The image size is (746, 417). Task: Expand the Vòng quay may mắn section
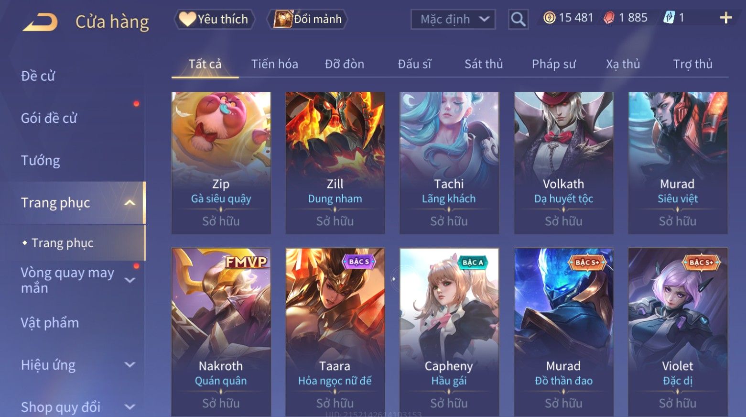(130, 280)
